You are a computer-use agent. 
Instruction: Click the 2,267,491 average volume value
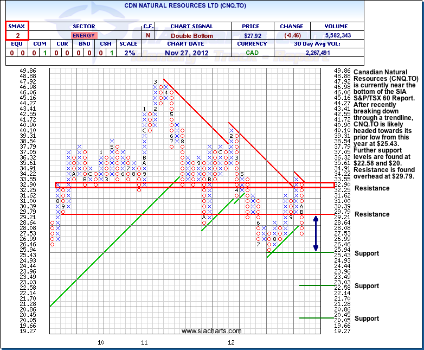click(x=329, y=53)
